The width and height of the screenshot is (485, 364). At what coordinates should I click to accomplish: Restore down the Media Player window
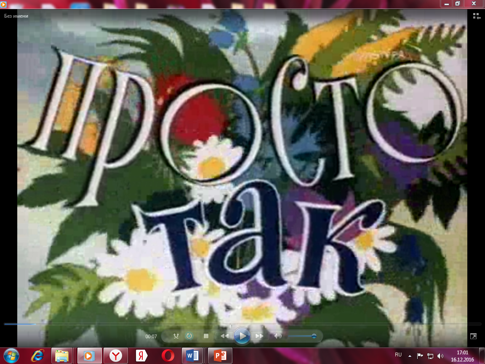tap(458, 4)
